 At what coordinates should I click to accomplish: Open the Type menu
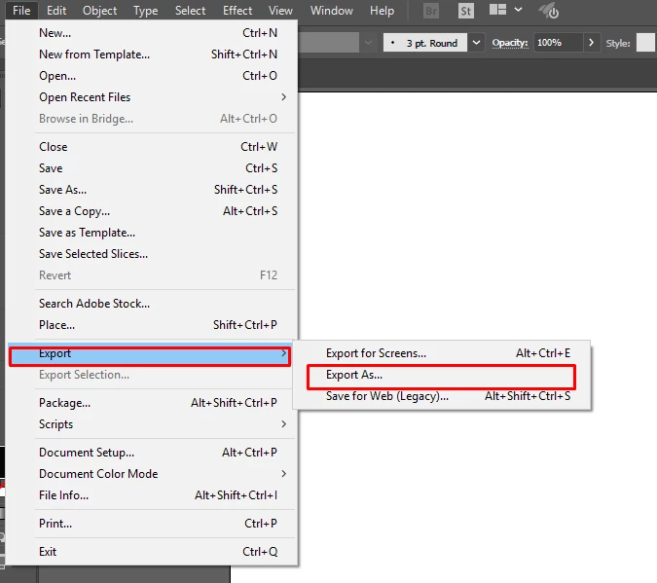[x=145, y=11]
